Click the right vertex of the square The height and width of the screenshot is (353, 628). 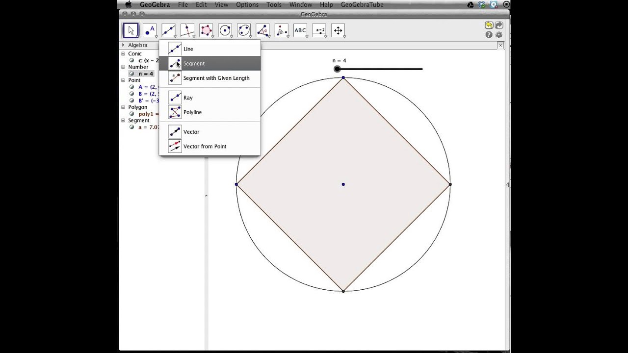tap(450, 184)
